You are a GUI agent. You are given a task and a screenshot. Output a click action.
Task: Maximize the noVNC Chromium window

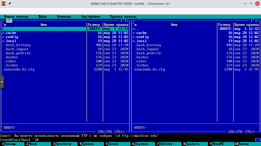[251, 4]
